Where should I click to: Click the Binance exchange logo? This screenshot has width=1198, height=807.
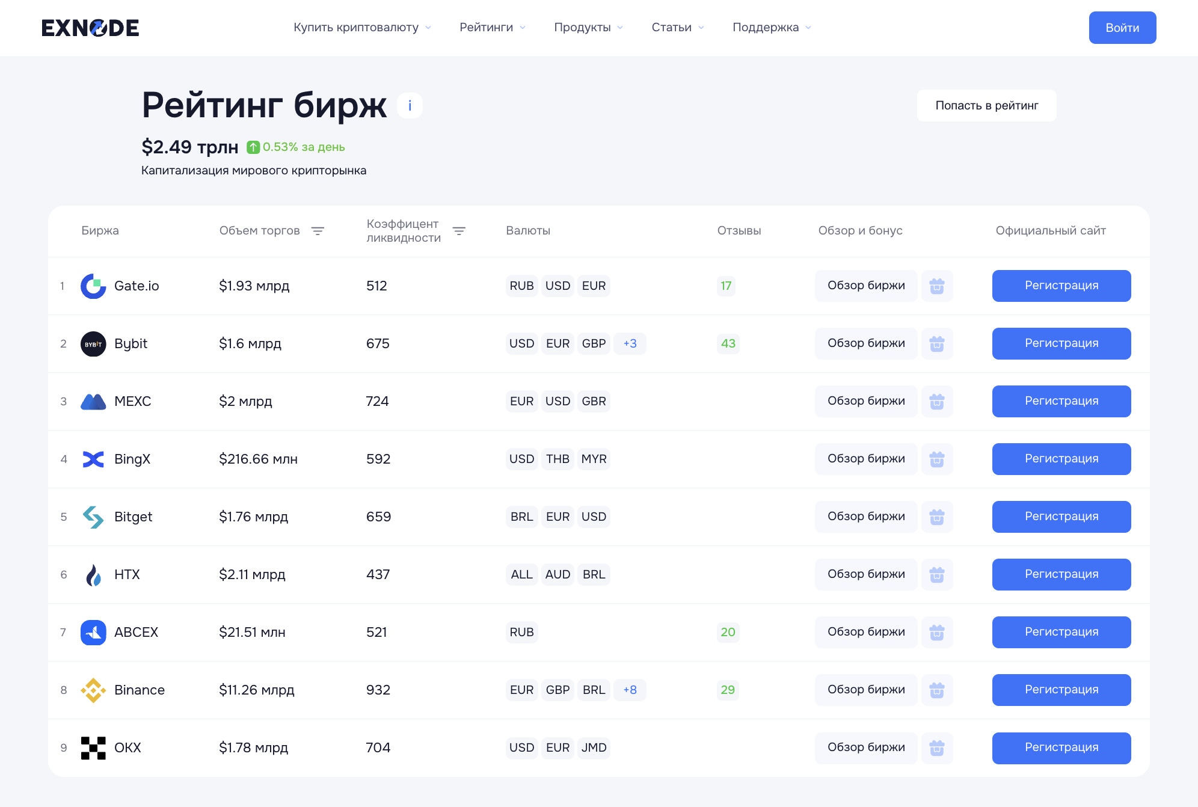(x=93, y=690)
